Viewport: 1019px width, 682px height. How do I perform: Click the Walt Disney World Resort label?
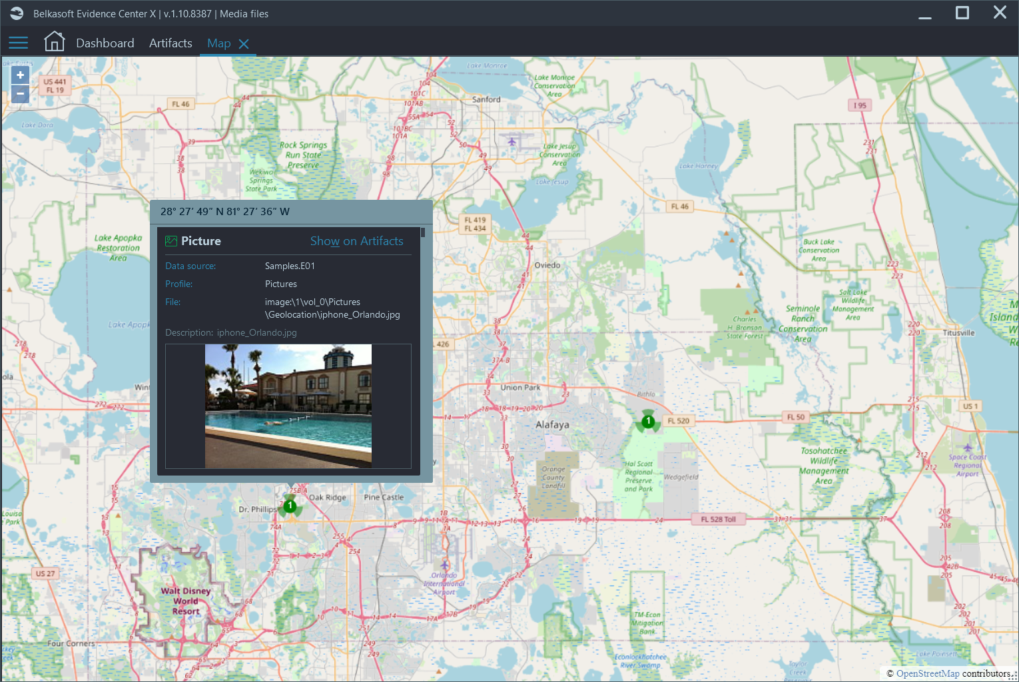[186, 601]
